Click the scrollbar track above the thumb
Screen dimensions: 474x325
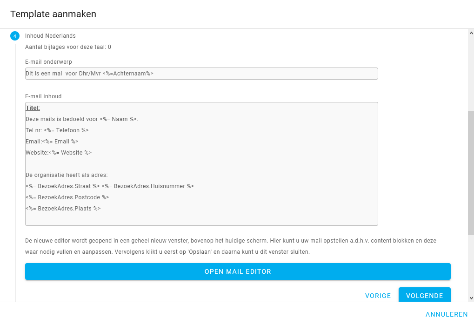pos(471,73)
